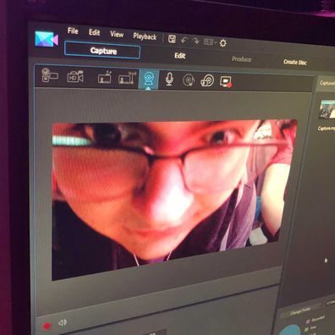Select capture from CD icon
Viewport: 335px width, 335px height.
pos(189,80)
